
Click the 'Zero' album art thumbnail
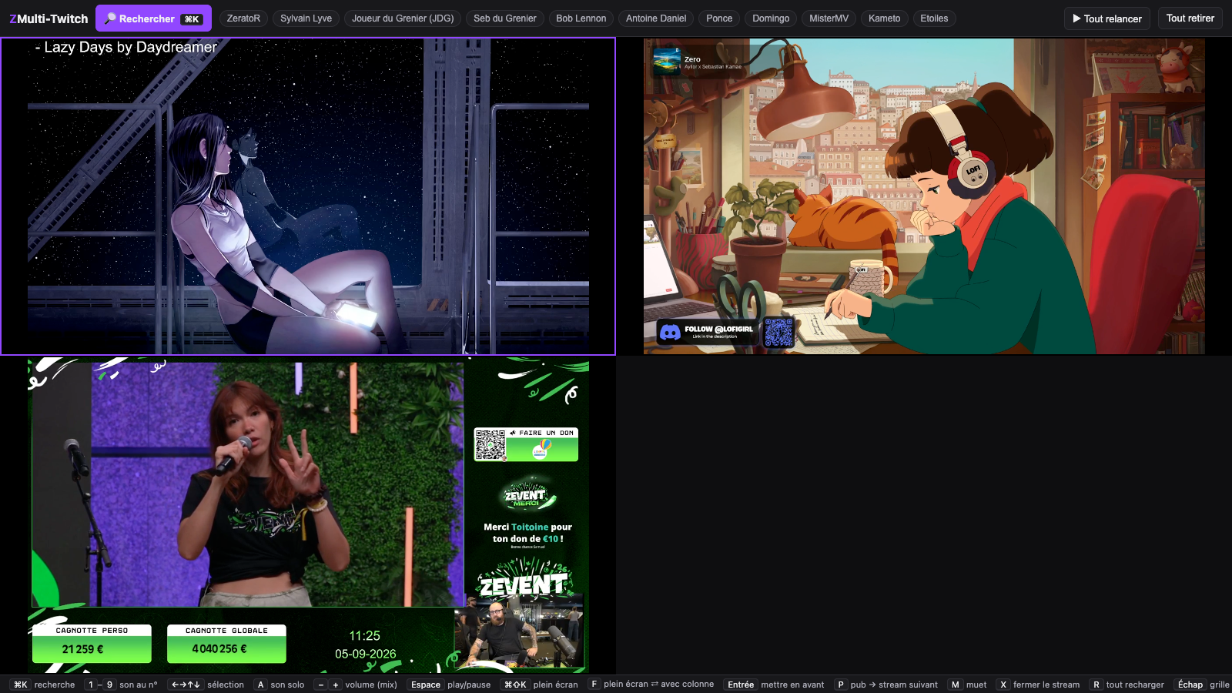pyautogui.click(x=666, y=61)
